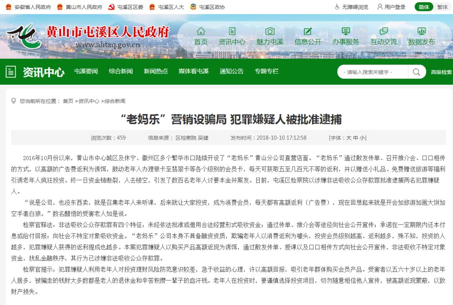Click breadcrumb link 资讯中心
The image size is (453, 305).
(89, 101)
